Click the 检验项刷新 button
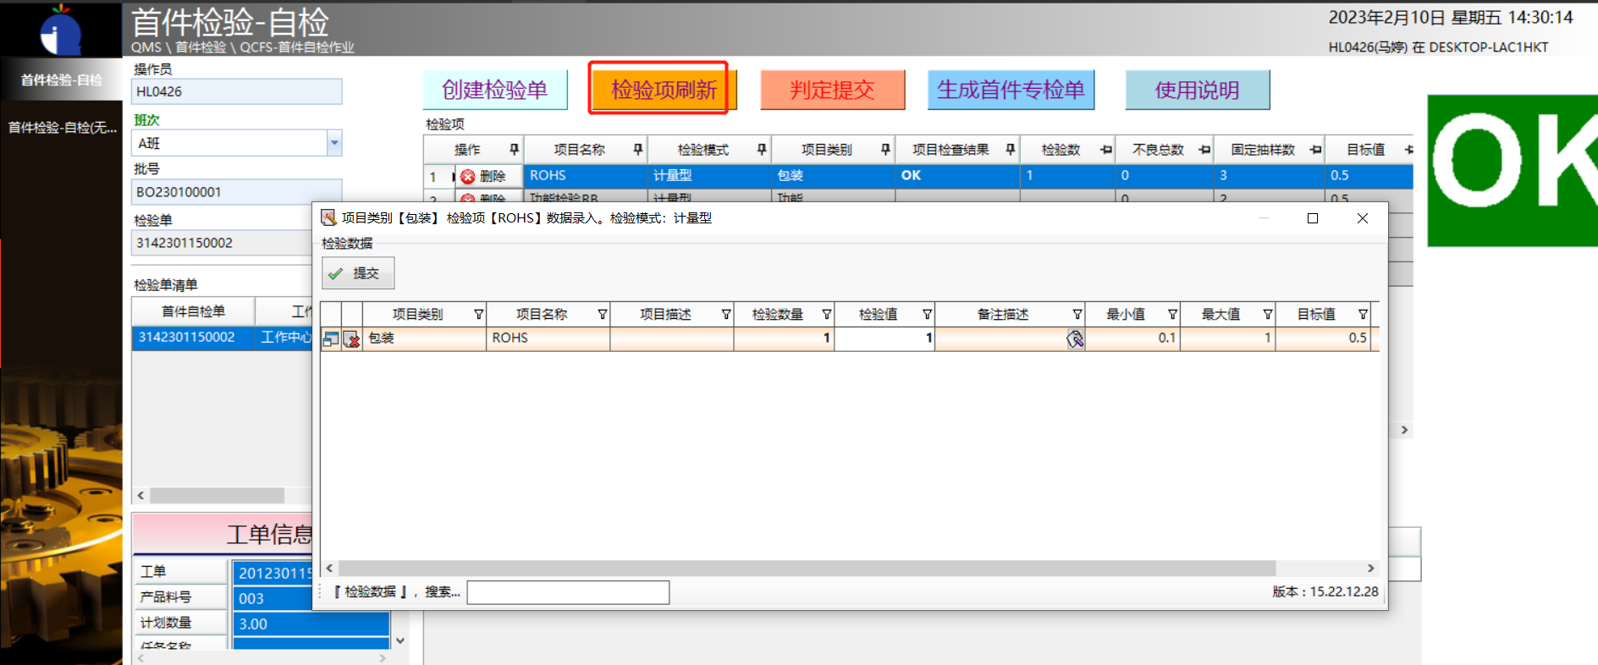This screenshot has height=665, width=1598. click(663, 90)
